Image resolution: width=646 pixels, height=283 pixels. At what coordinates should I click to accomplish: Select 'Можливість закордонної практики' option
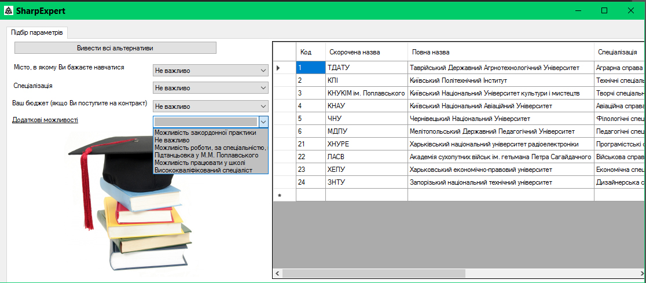[x=205, y=133]
